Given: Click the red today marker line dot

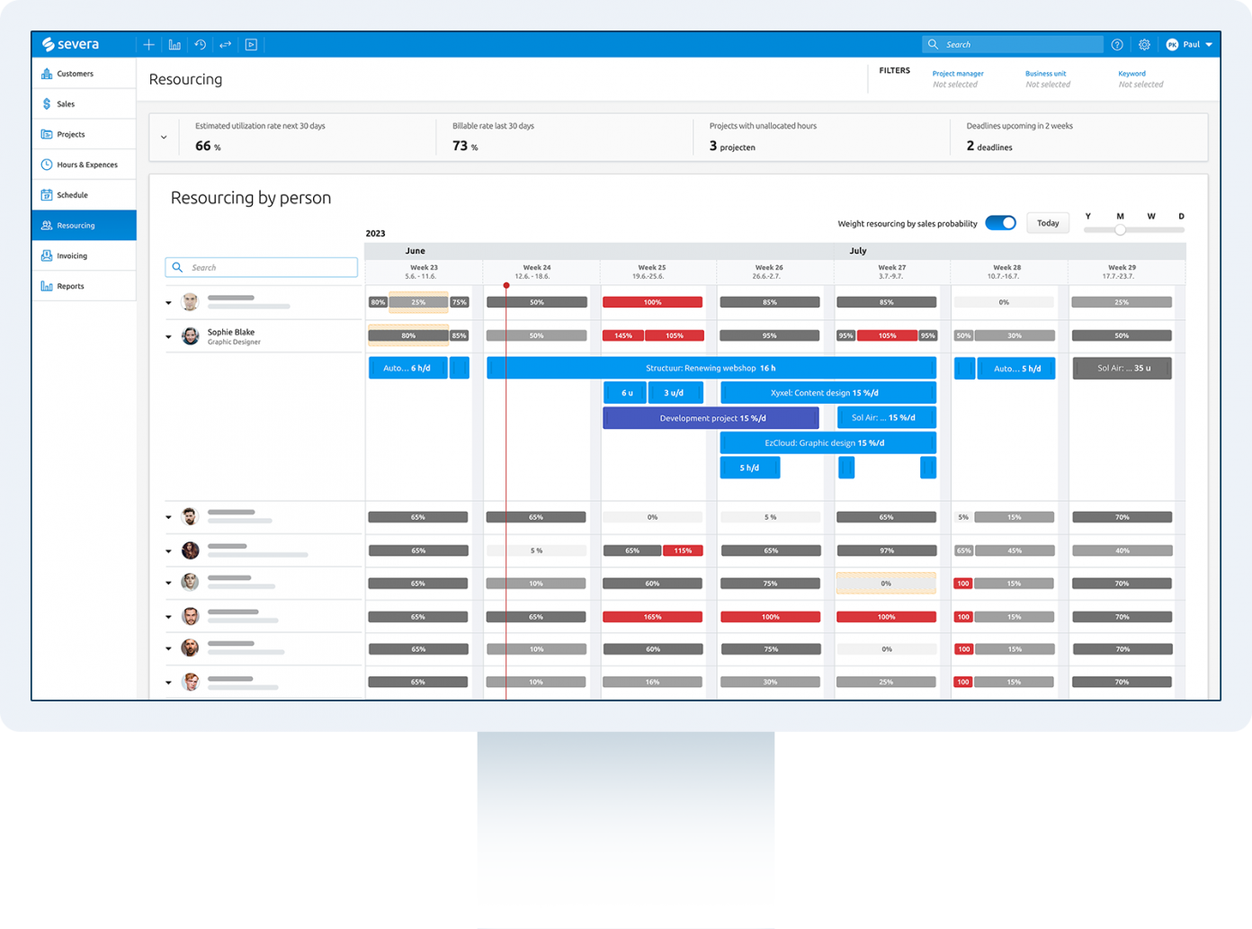Looking at the screenshot, I should [x=506, y=285].
